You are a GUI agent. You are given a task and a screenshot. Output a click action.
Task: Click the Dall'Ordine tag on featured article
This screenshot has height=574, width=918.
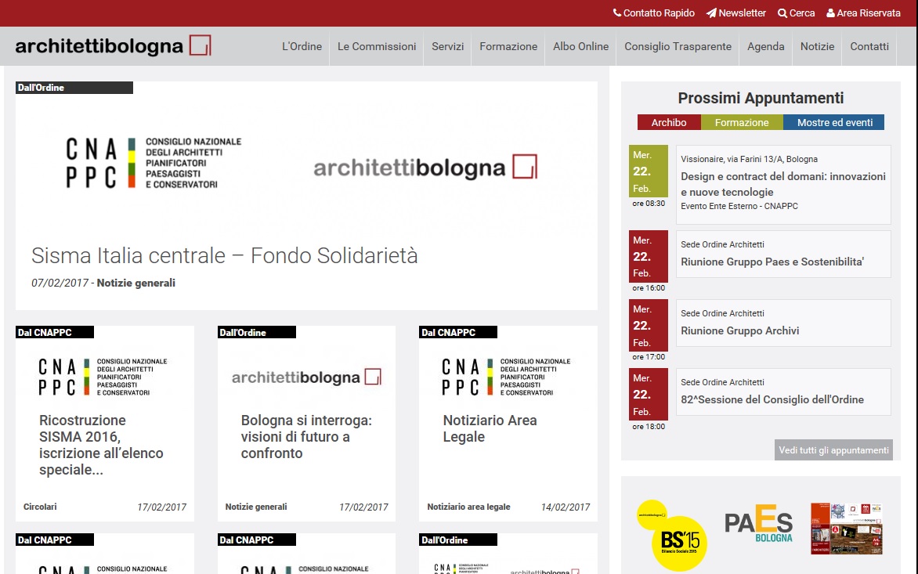point(74,88)
